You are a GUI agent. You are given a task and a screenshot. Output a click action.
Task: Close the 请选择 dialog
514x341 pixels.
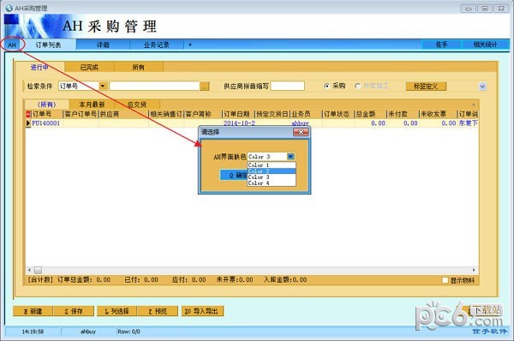pyautogui.click(x=301, y=132)
